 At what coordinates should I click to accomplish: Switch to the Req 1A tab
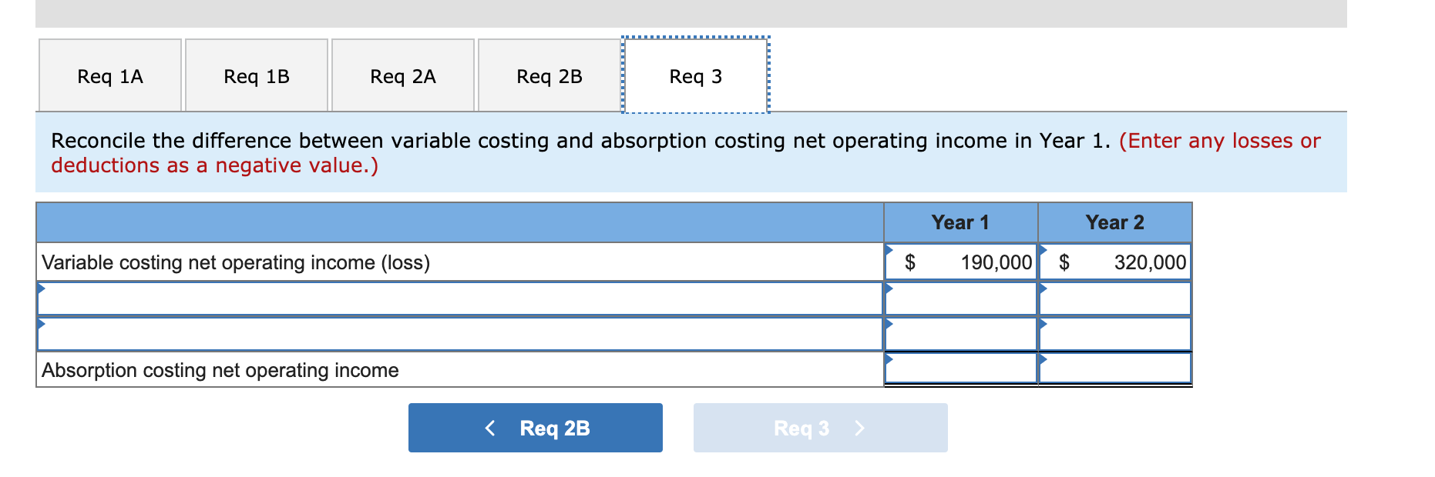(109, 75)
